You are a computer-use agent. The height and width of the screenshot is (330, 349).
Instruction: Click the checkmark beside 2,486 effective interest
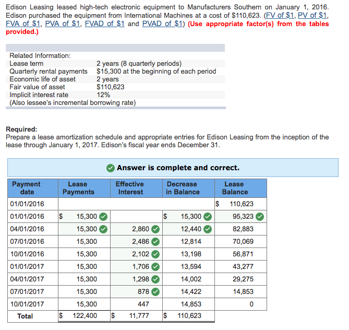155,242
